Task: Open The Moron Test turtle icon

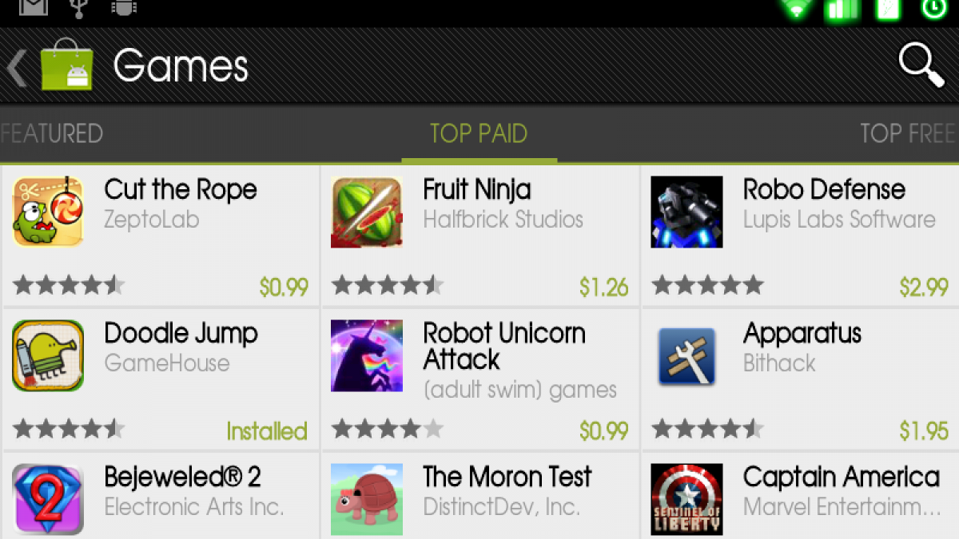Action: tap(367, 500)
